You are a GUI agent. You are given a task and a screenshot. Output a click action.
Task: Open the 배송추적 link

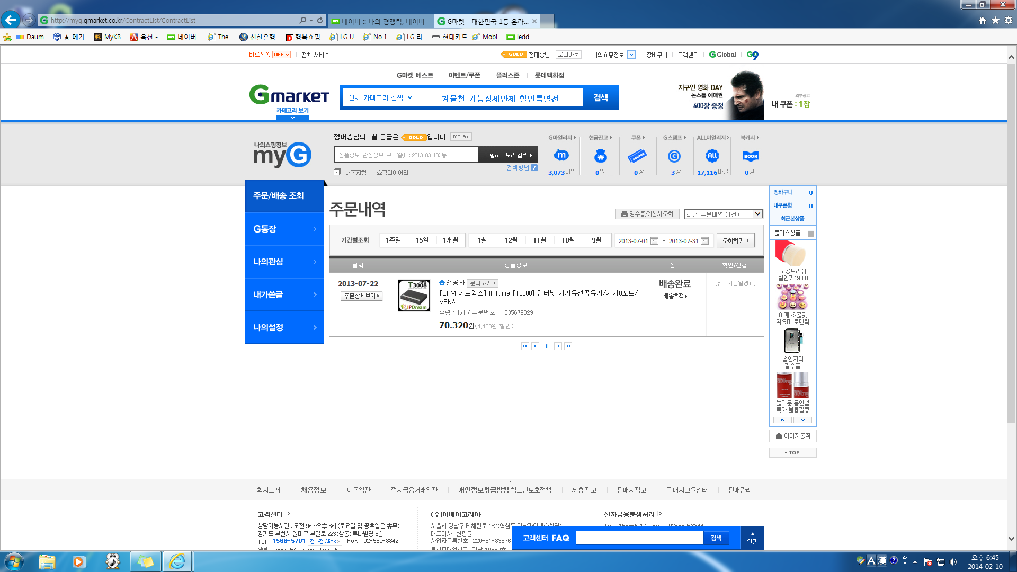click(675, 297)
